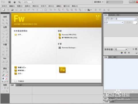The width and height of the screenshot is (138, 104).
Task: Click the Paste clipboard icon in toolbar
Action: click(x=45, y=10)
